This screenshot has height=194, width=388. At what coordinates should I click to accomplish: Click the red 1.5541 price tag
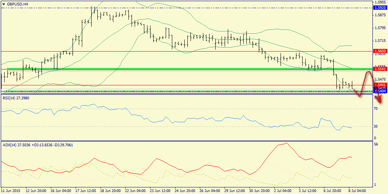click(x=380, y=69)
